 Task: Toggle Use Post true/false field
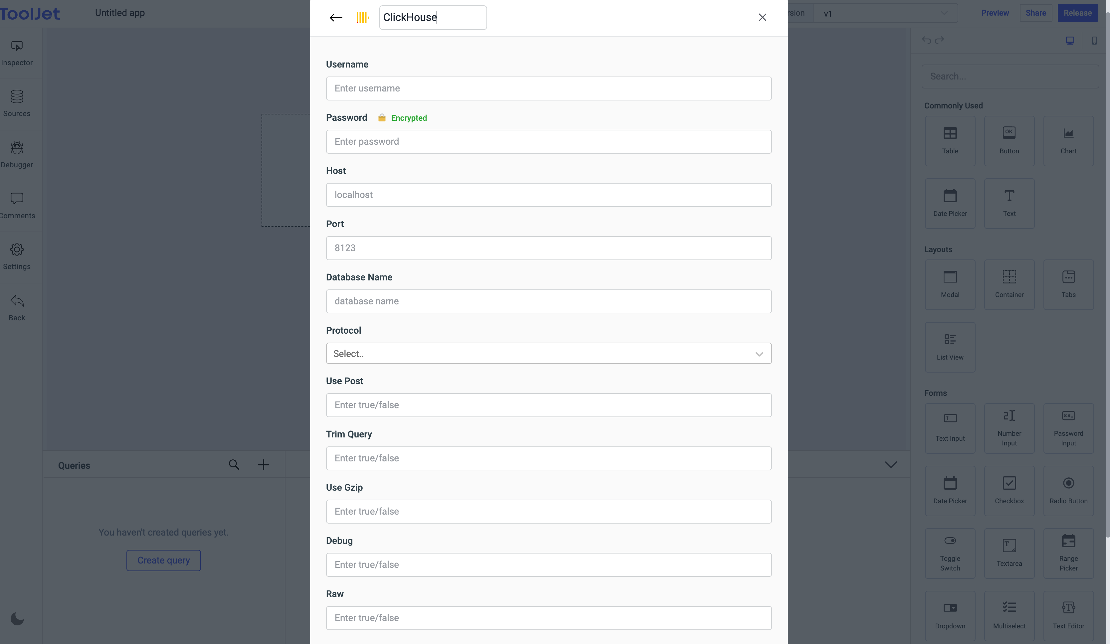click(547, 405)
